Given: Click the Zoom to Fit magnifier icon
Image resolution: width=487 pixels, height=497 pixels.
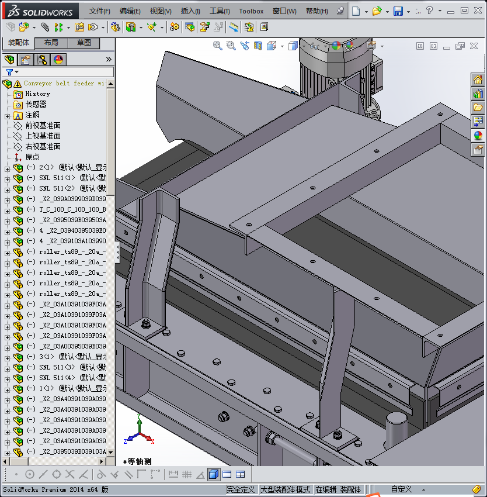Looking at the screenshot, I should tap(218, 46).
